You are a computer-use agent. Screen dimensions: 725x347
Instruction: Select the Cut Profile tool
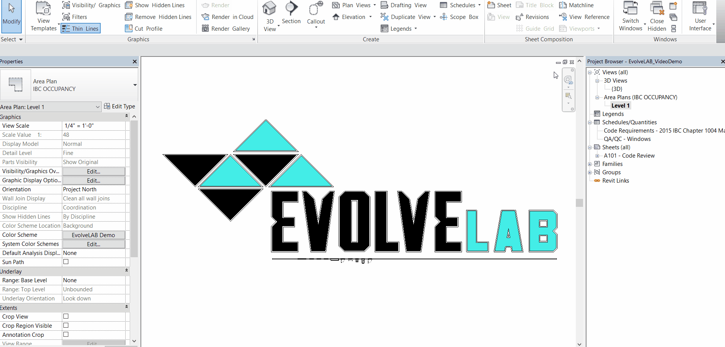pos(144,28)
